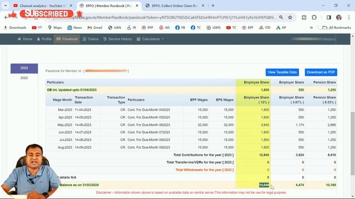The width and height of the screenshot is (355, 199).
Task: Open the ITD bookmark
Action: click(x=265, y=28)
